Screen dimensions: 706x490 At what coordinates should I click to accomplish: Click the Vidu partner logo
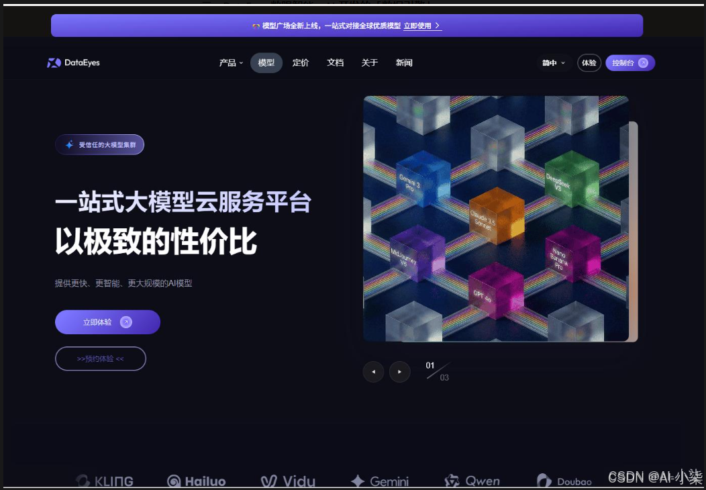[x=288, y=481]
